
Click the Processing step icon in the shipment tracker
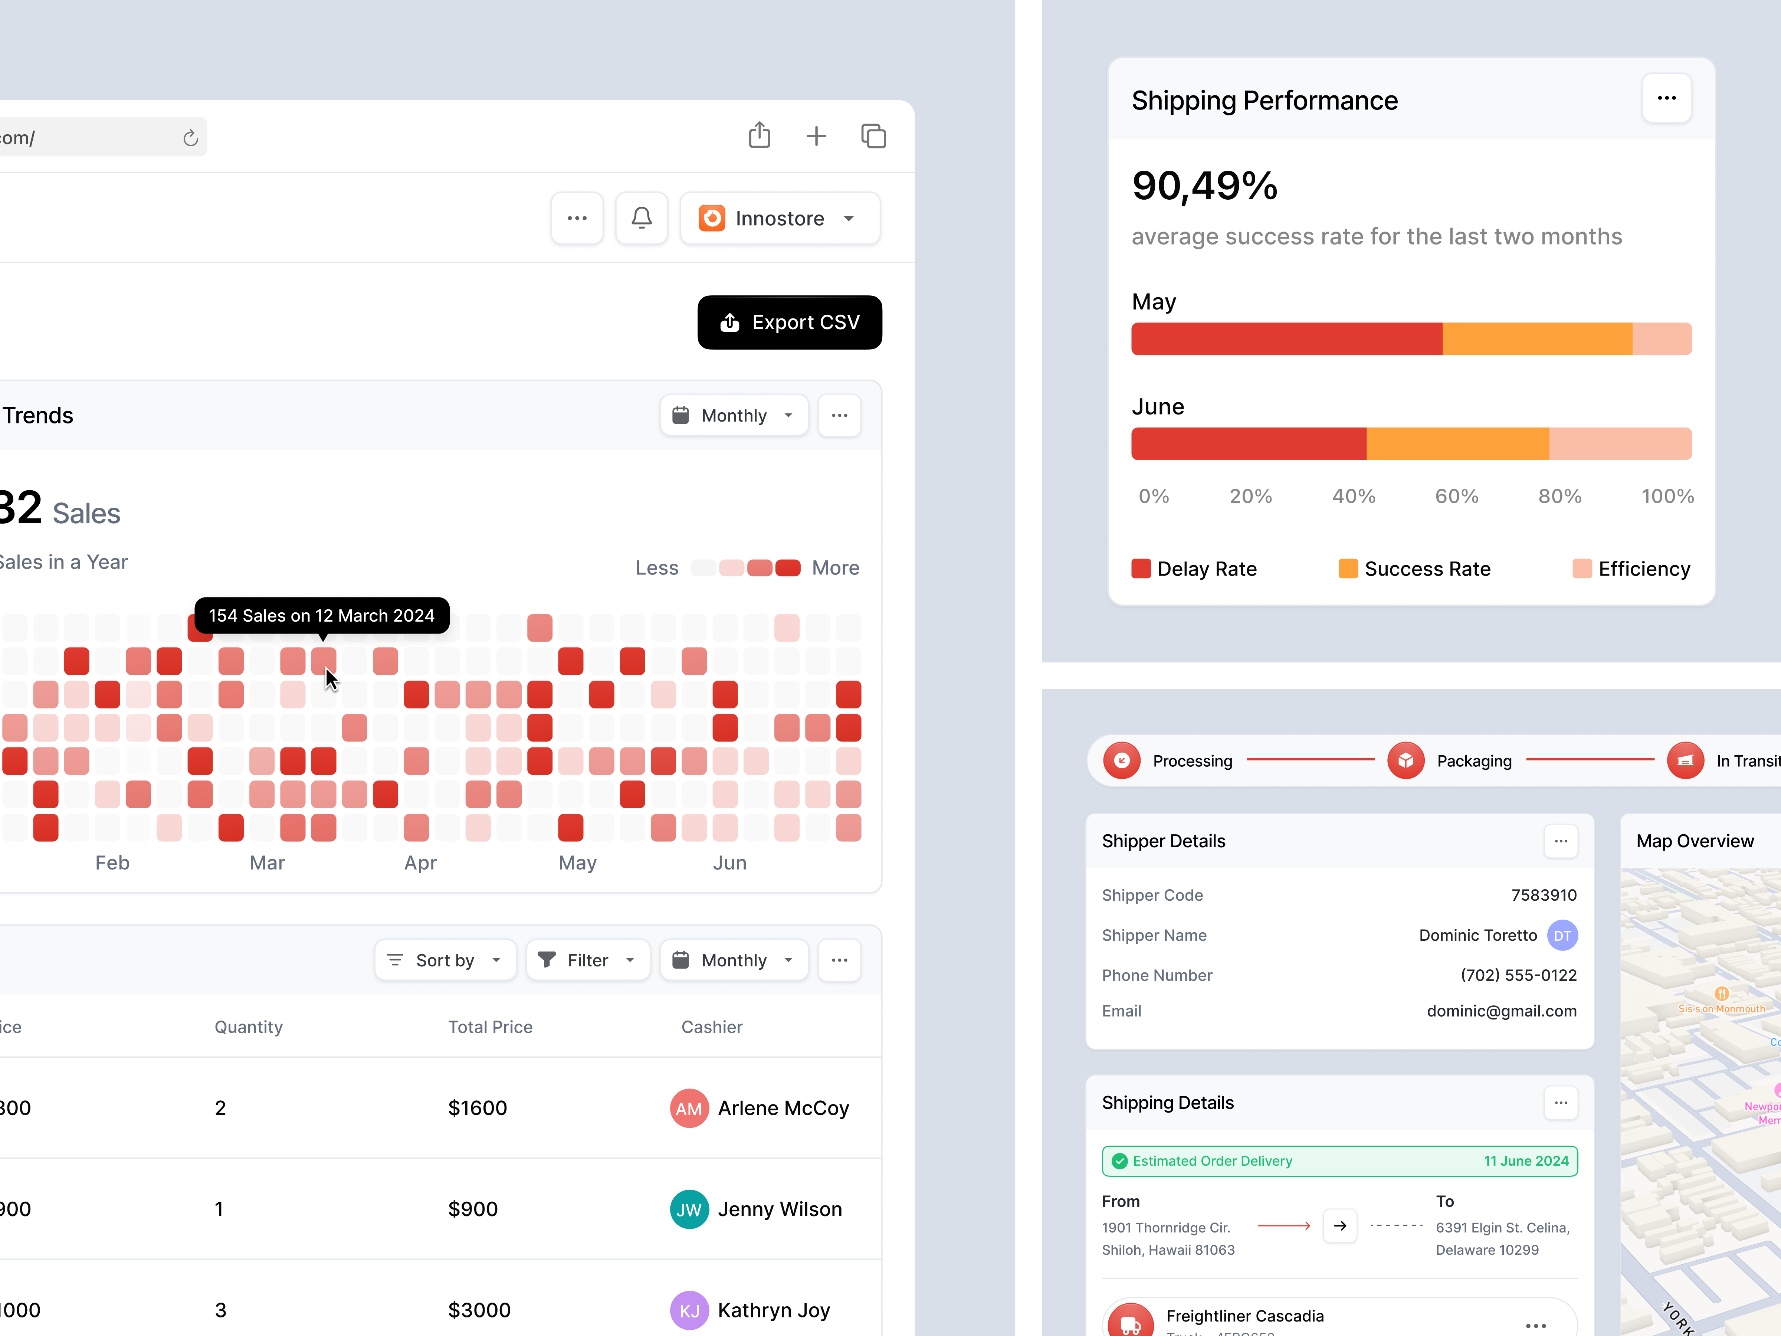click(1122, 760)
